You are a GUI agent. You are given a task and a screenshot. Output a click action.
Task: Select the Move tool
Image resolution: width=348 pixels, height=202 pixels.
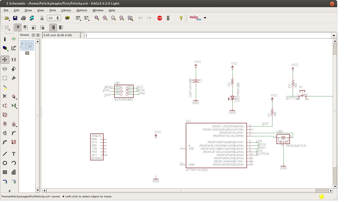(5, 60)
